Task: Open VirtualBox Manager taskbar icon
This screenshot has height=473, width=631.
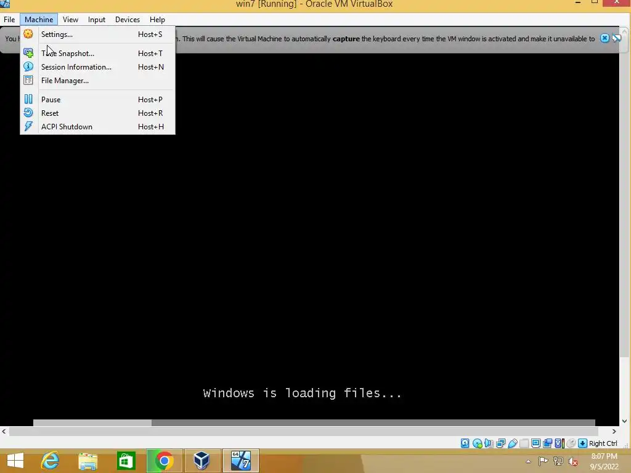Action: (x=202, y=461)
